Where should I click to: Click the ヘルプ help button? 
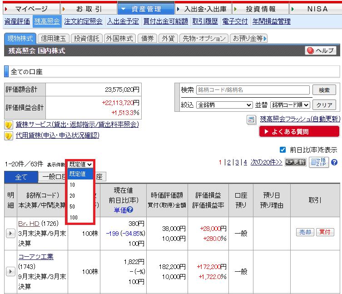321,50
